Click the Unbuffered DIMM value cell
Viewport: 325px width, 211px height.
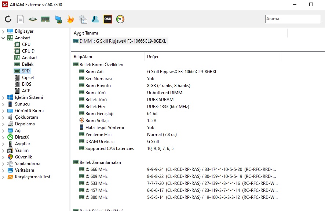tap(165, 93)
